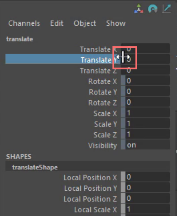Click the SHAPES section header
Viewport: 177px width, 216px height.
[x=19, y=157]
